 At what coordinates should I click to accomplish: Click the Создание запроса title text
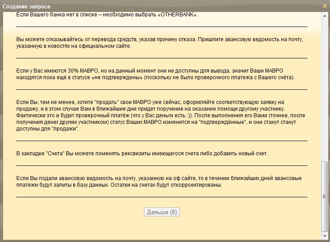click(x=27, y=7)
